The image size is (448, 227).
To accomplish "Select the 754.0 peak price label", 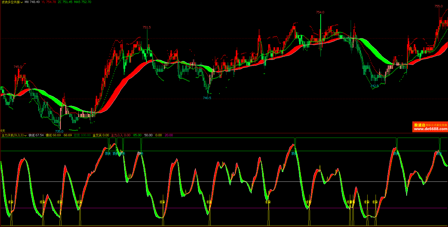I will click(320, 12).
